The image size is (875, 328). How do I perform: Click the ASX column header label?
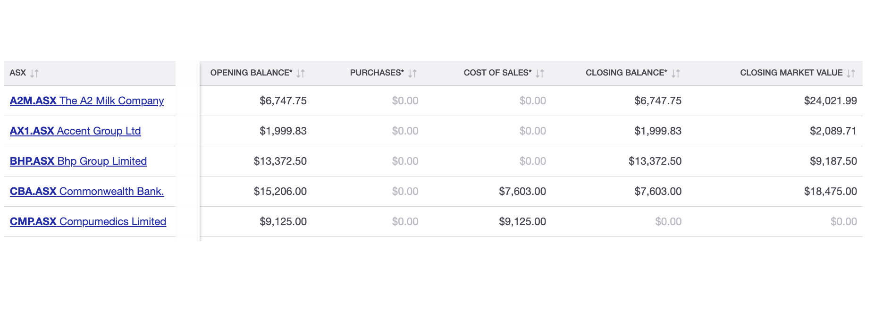click(x=18, y=73)
